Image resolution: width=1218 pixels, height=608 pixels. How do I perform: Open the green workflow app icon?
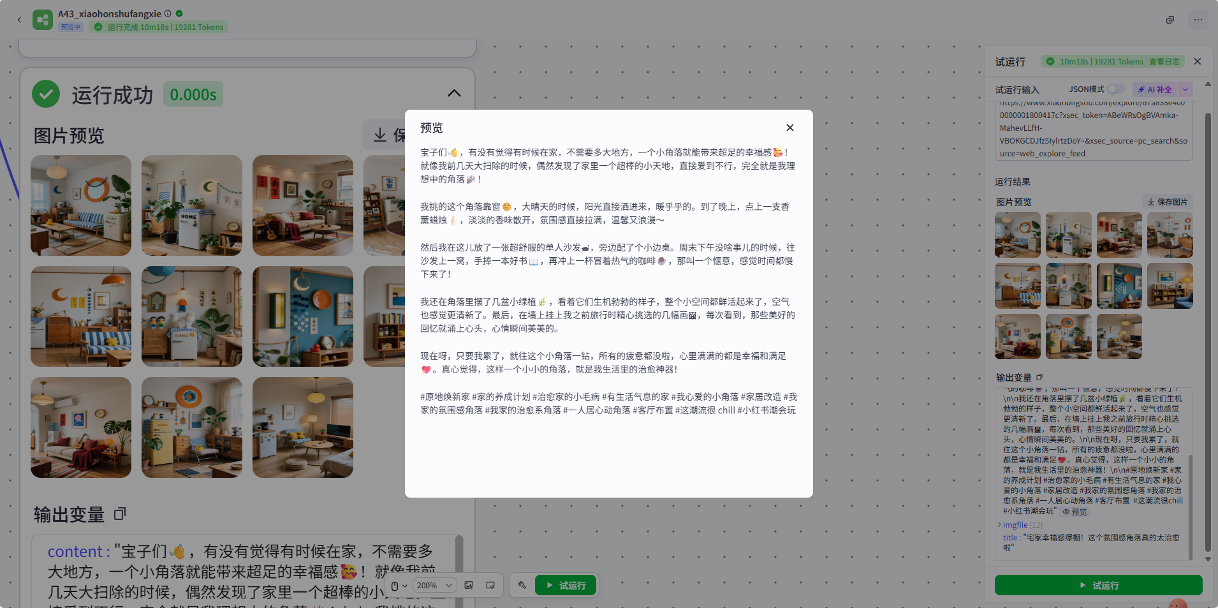tap(43, 20)
